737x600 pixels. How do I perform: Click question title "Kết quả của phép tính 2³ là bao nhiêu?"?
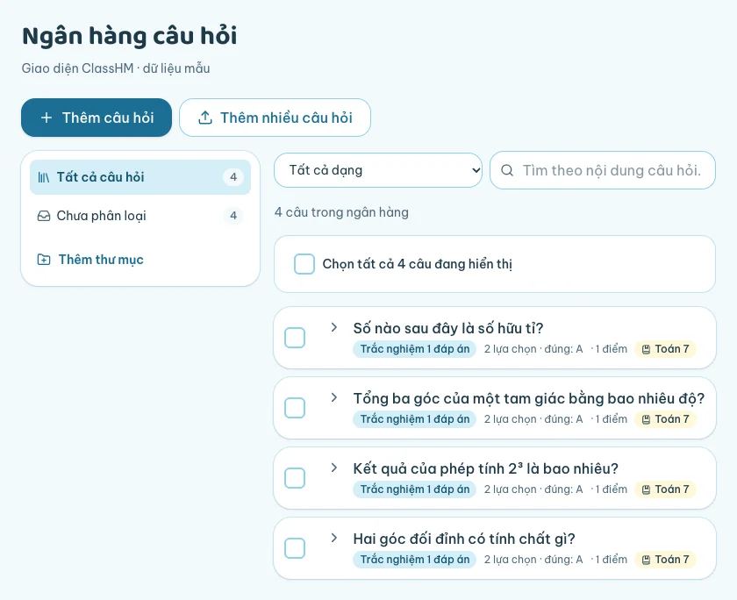[485, 468]
